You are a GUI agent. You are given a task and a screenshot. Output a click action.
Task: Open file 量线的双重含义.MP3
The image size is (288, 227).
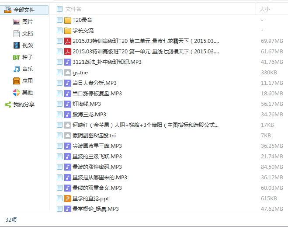click(x=97, y=188)
